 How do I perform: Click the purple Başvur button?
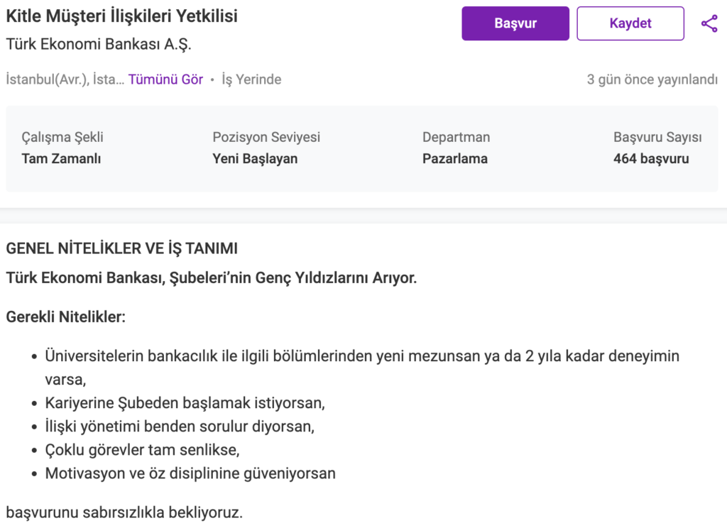click(x=515, y=23)
